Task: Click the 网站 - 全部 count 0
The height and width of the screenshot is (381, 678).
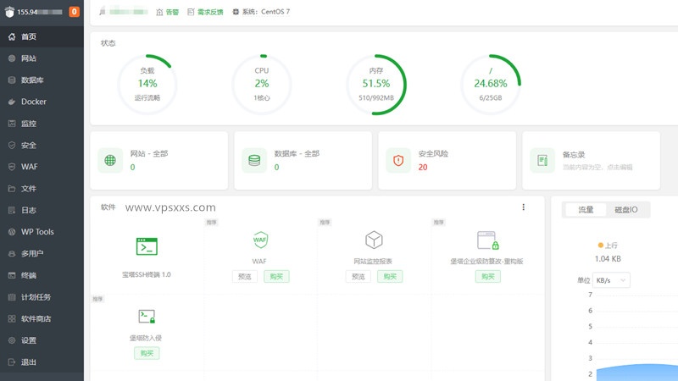Action: tap(132, 167)
